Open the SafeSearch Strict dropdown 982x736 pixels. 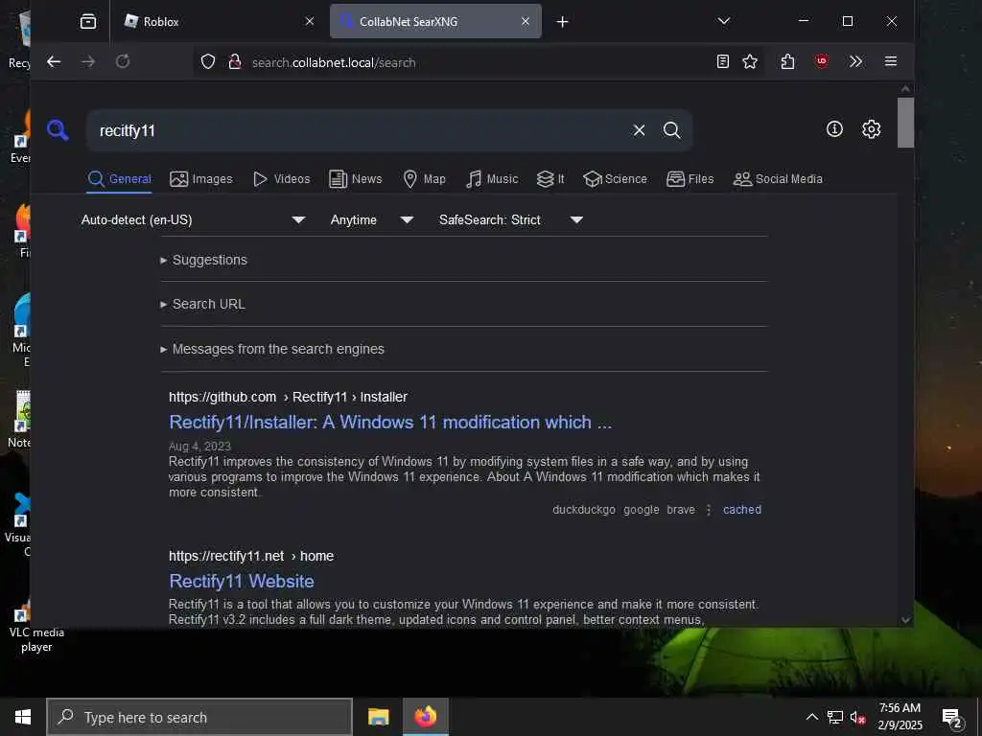(x=511, y=219)
